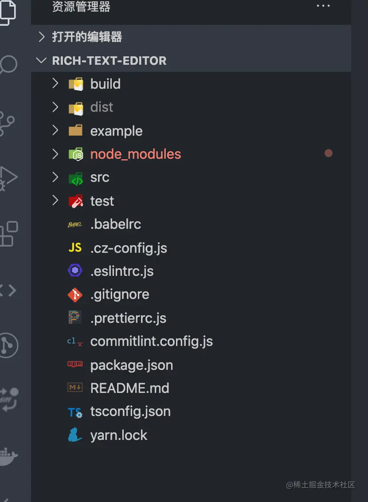
Task: Click the red status dot beside node_modules
Action: click(x=329, y=153)
